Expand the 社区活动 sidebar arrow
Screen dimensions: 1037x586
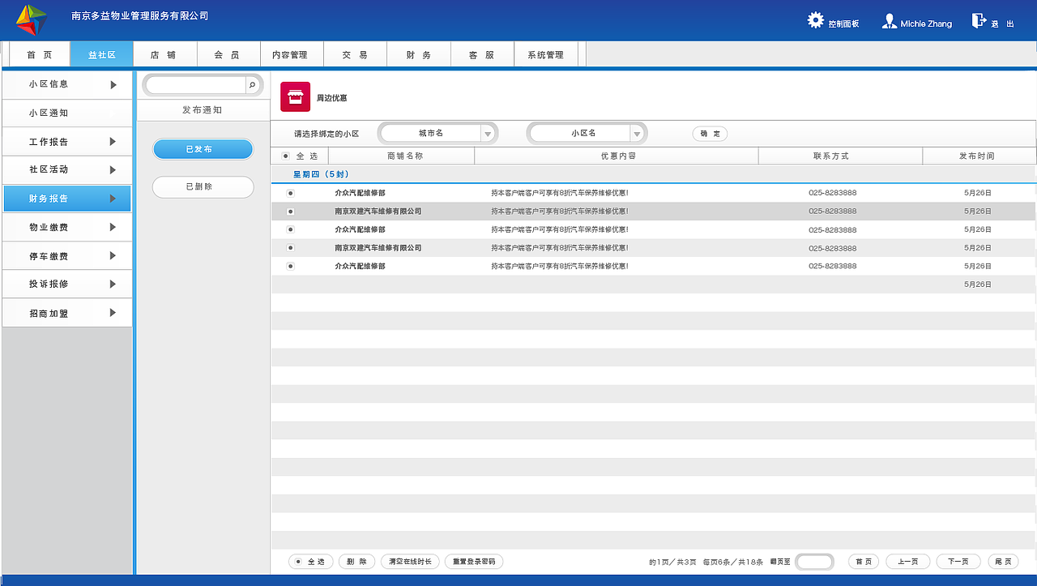(113, 170)
